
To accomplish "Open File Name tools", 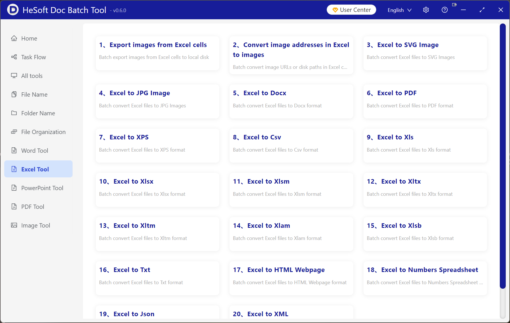I will (38, 94).
